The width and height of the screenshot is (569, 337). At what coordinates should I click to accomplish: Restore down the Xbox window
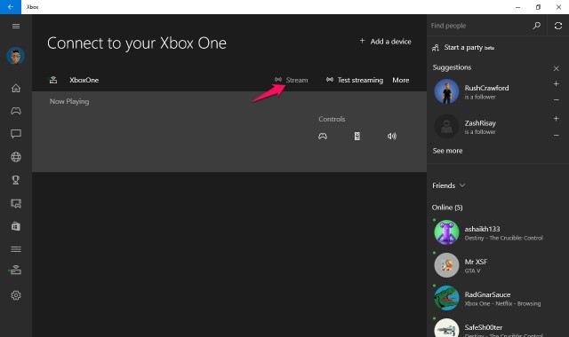538,7
